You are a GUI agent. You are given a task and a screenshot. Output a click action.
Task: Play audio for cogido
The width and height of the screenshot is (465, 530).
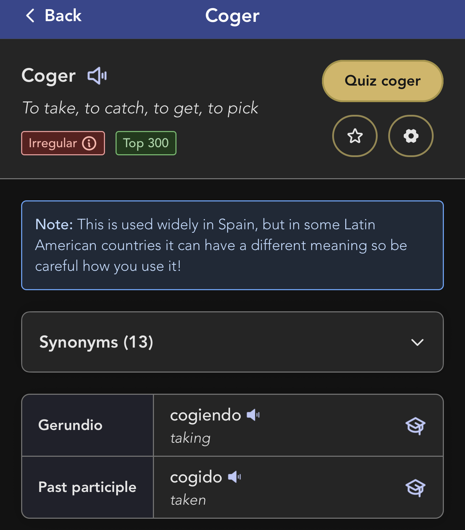click(235, 477)
